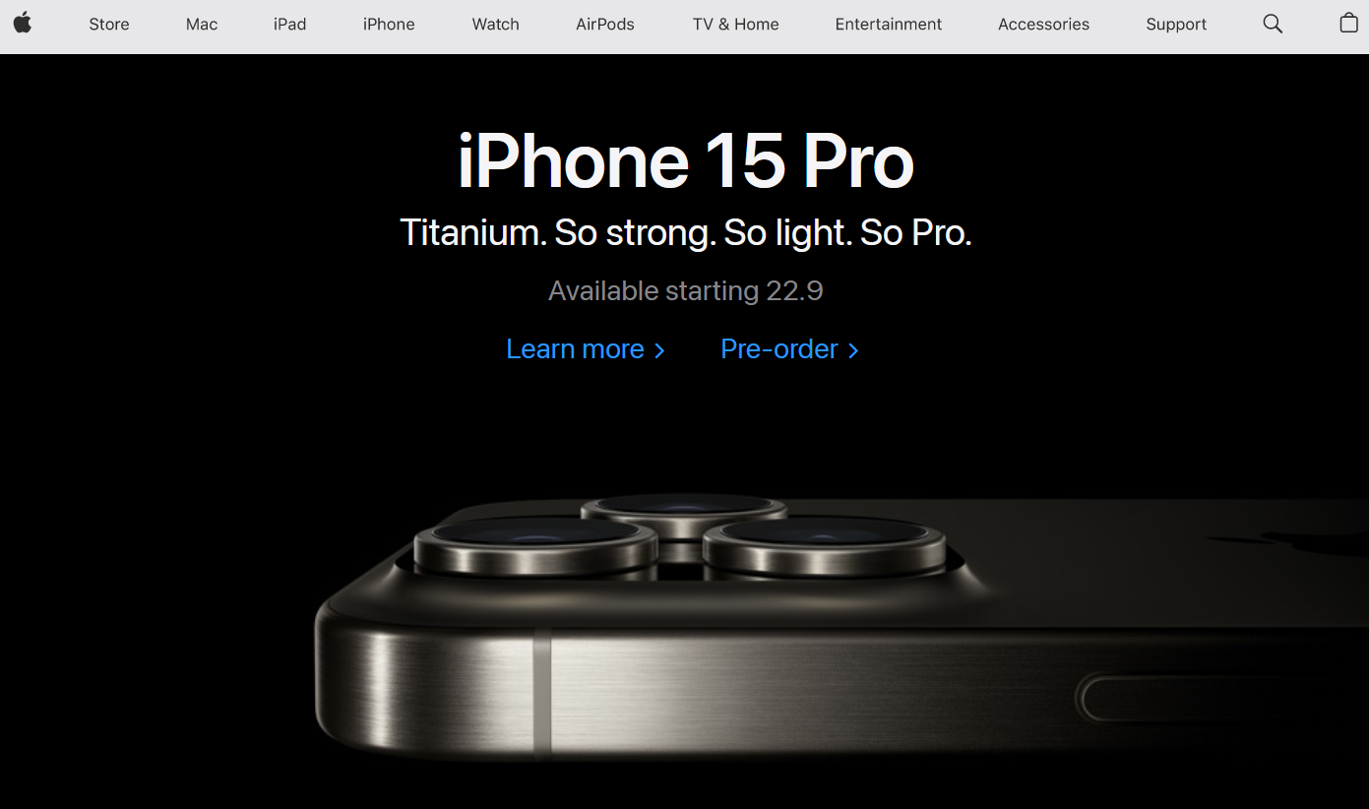
Task: Open the Watch section
Action: (x=495, y=24)
